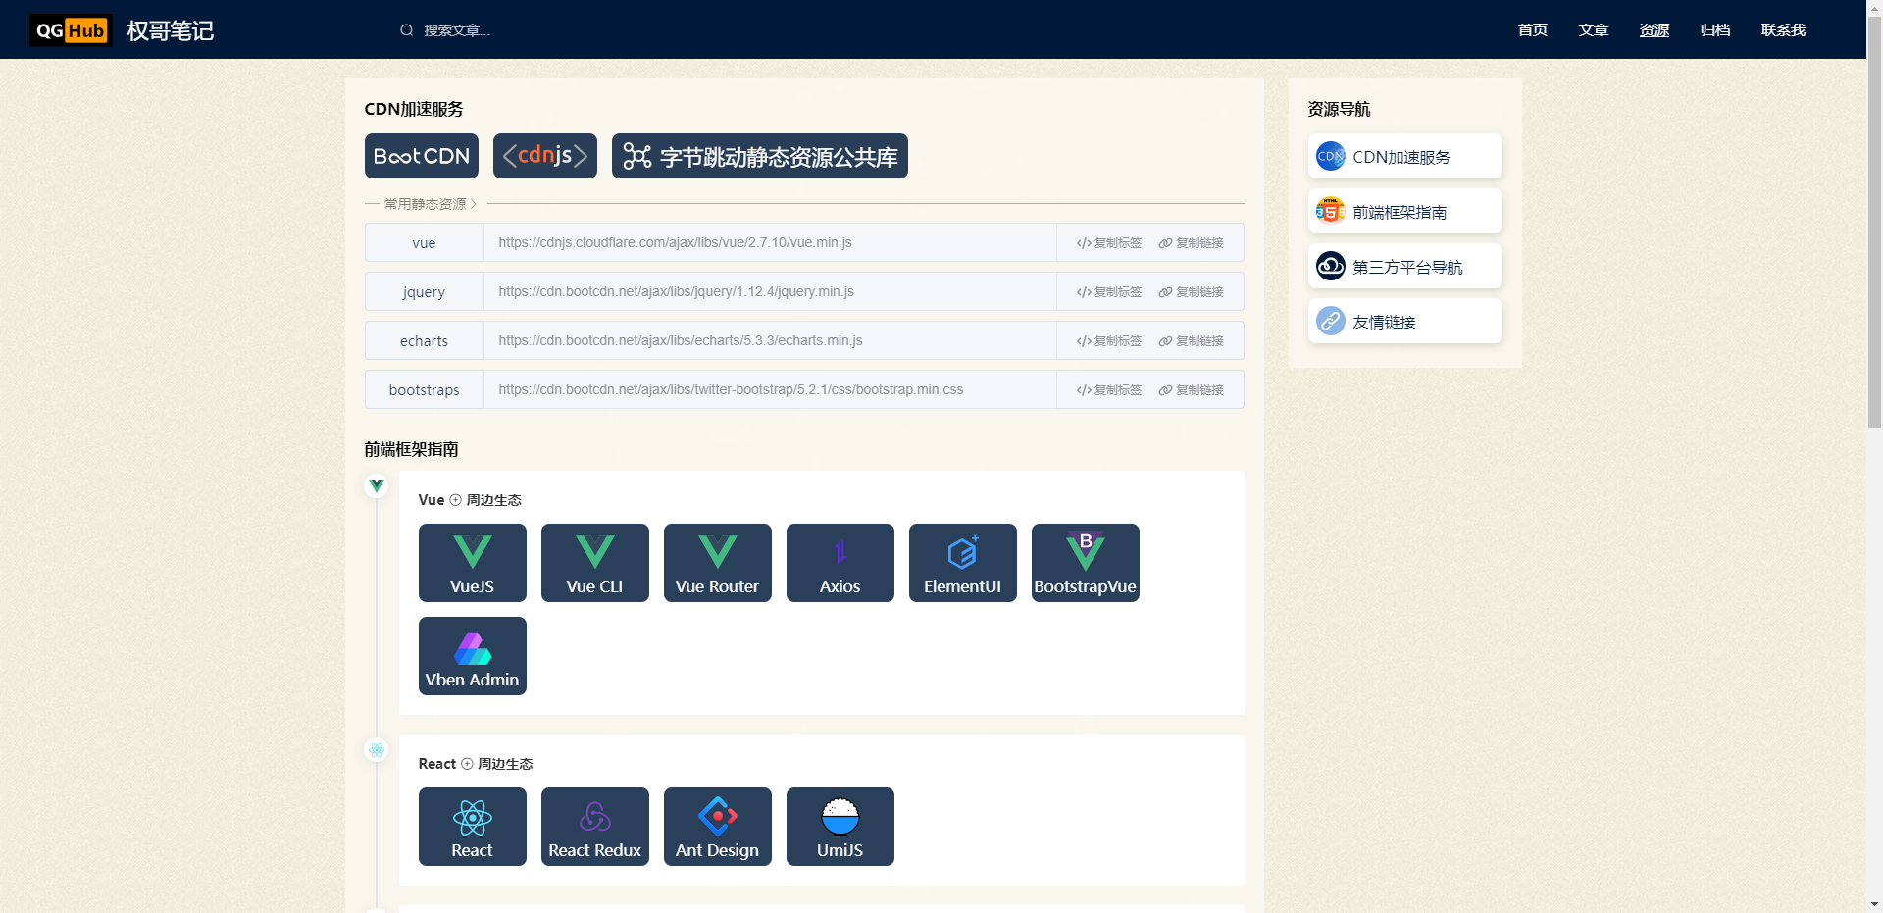Open the Vue Router card
The image size is (1883, 913).
pos(717,562)
